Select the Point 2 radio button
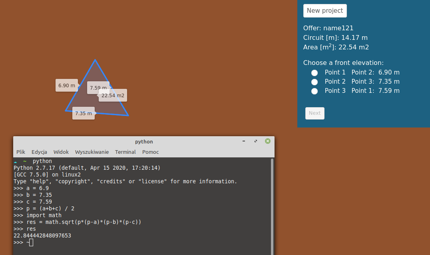The width and height of the screenshot is (430, 255). click(x=315, y=82)
